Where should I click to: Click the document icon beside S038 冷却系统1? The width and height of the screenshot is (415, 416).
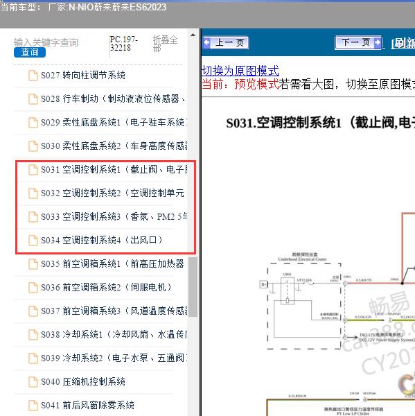click(x=33, y=335)
